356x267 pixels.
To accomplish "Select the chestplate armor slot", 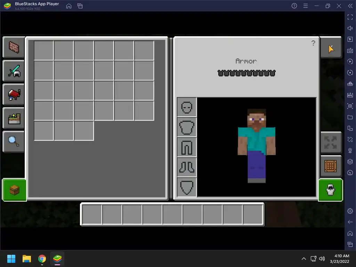I will 187,127.
